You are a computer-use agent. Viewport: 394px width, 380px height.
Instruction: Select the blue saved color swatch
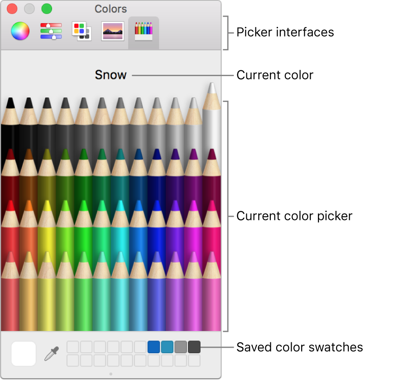(153, 347)
